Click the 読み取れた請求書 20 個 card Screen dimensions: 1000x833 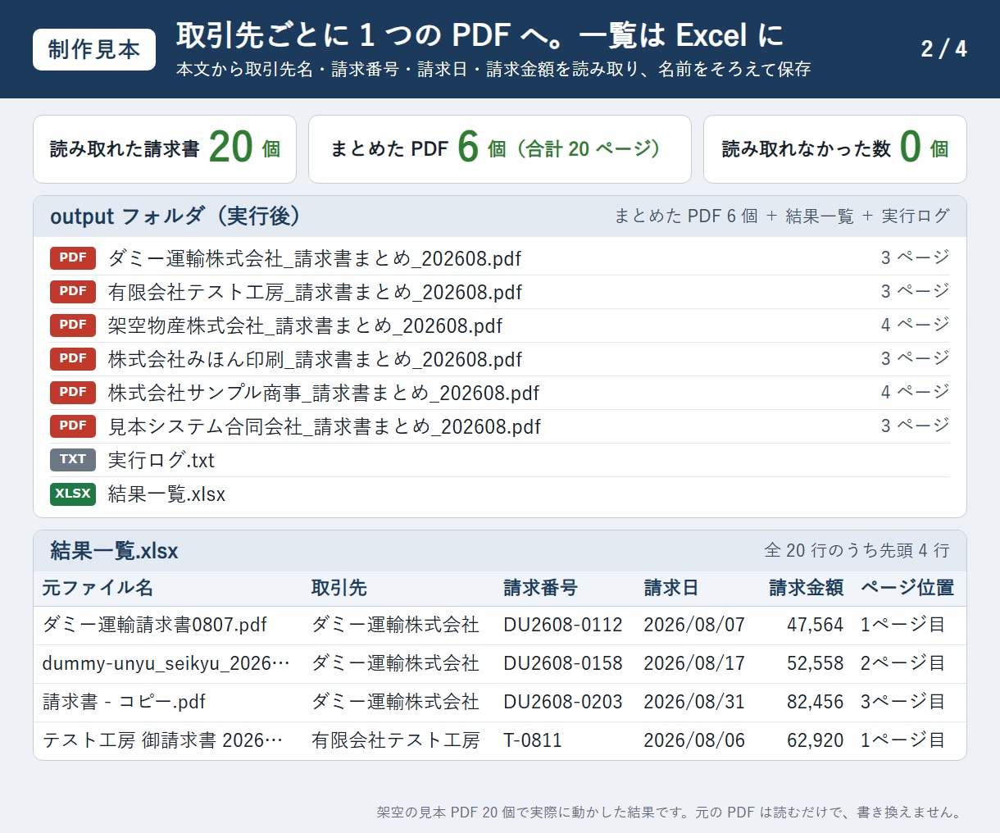coord(165,149)
